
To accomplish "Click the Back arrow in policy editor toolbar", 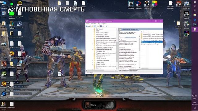I will [87, 26].
